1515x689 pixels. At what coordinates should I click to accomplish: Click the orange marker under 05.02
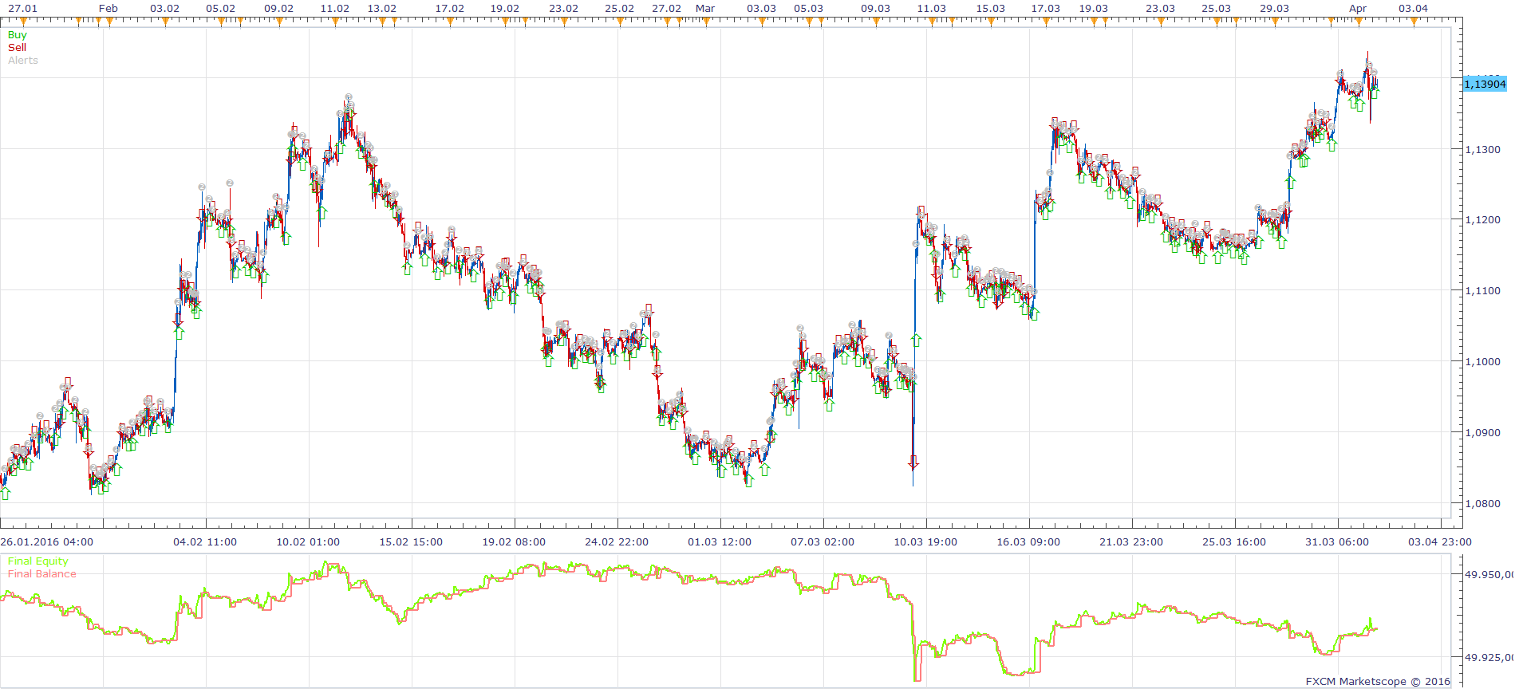221,22
